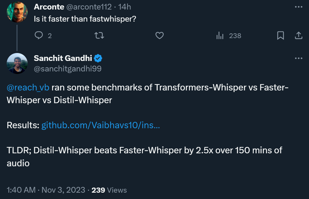Open the 14h timestamp link
This screenshot has height=199, width=309.
124,7
